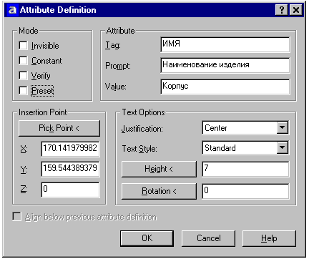Tick the Preset mode checkbox

point(23,90)
